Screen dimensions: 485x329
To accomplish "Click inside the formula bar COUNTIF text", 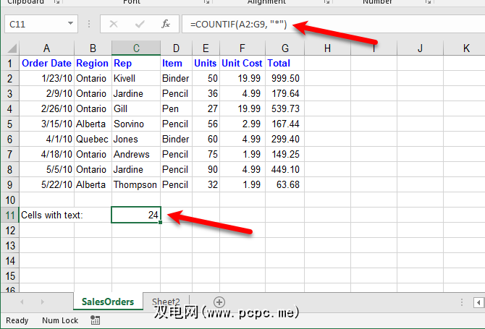I will (239, 25).
